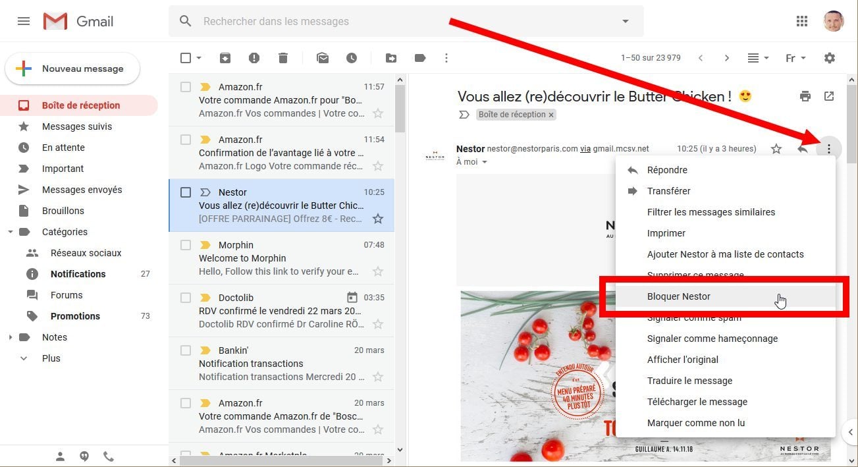858x467 pixels.
Task: Open Promotions category
Action: coord(79,316)
